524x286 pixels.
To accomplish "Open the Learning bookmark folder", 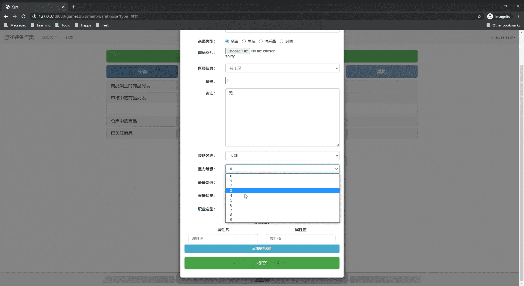I will pyautogui.click(x=41, y=25).
